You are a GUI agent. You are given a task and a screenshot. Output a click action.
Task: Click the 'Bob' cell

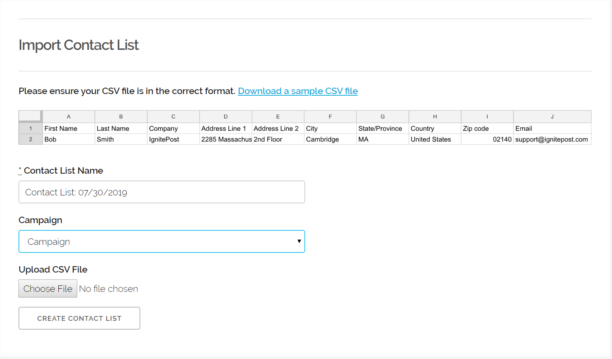point(69,139)
